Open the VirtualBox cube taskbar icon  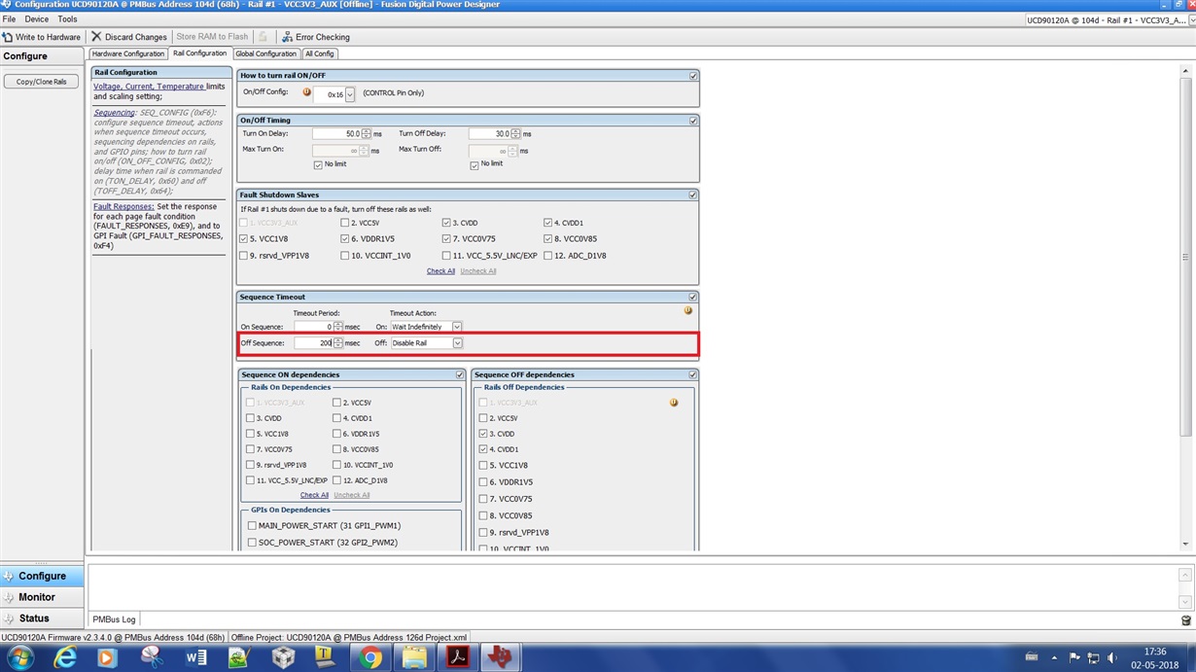click(283, 658)
